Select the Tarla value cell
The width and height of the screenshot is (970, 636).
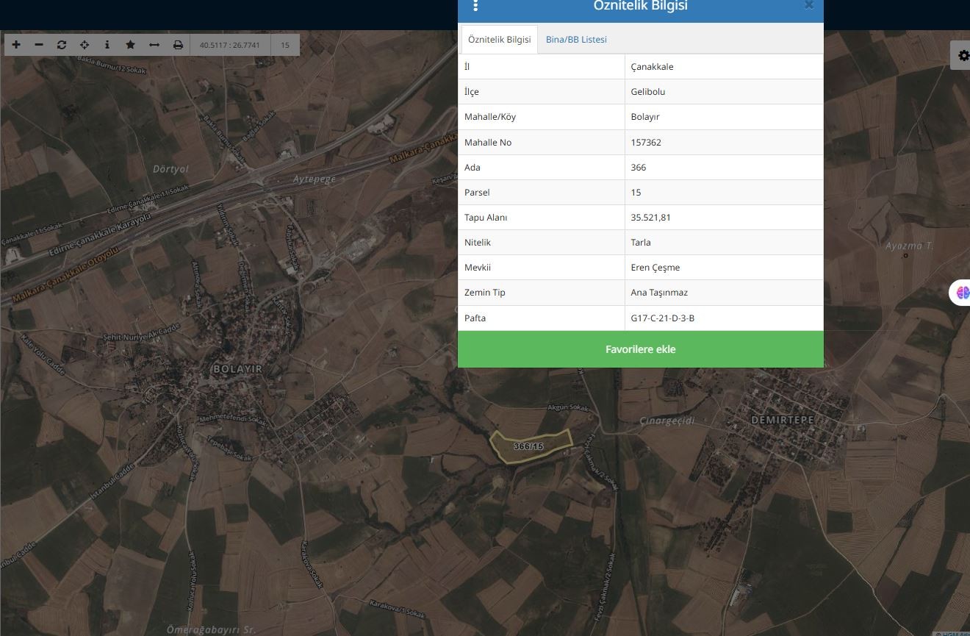[724, 242]
